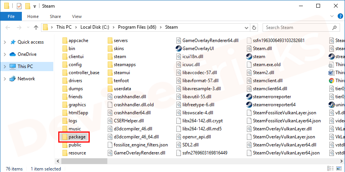Viewport: 345px width, 172px height.
Task: Select GameOverlayRenderer64.dll file
Action: 207,41
